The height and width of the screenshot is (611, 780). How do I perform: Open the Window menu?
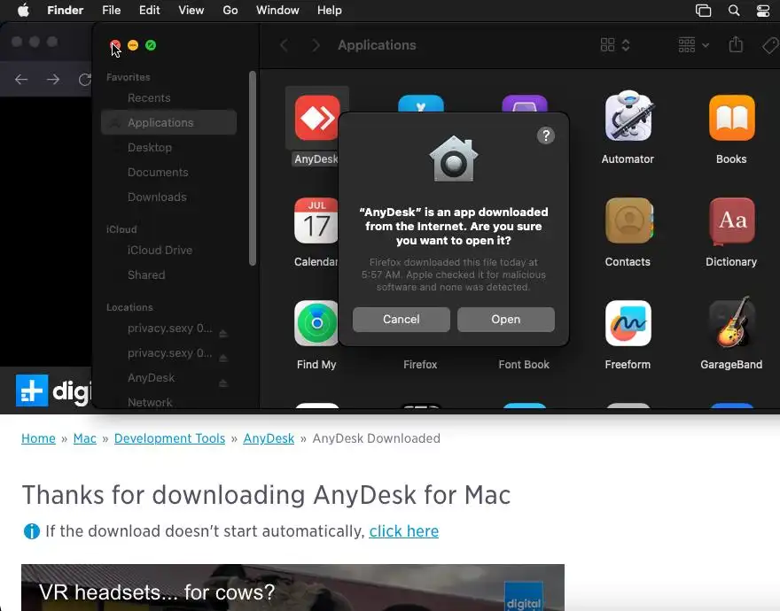pos(277,10)
